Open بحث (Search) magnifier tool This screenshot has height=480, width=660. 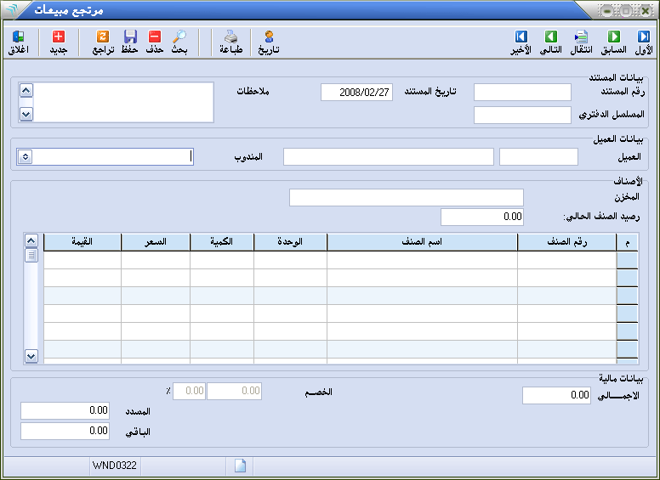pyautogui.click(x=179, y=37)
